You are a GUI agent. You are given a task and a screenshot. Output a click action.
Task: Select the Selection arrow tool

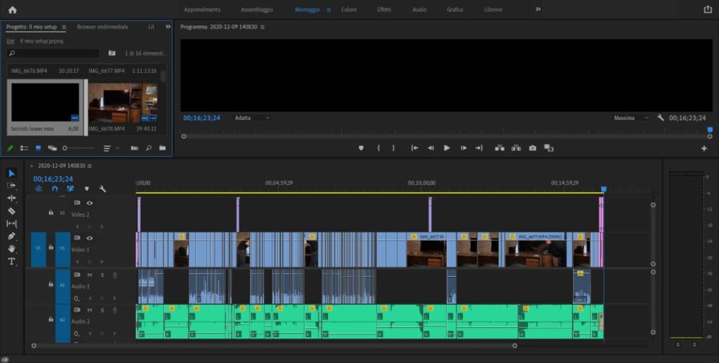[x=11, y=173]
